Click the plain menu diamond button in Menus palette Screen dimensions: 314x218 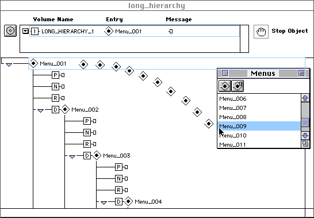tap(225, 86)
